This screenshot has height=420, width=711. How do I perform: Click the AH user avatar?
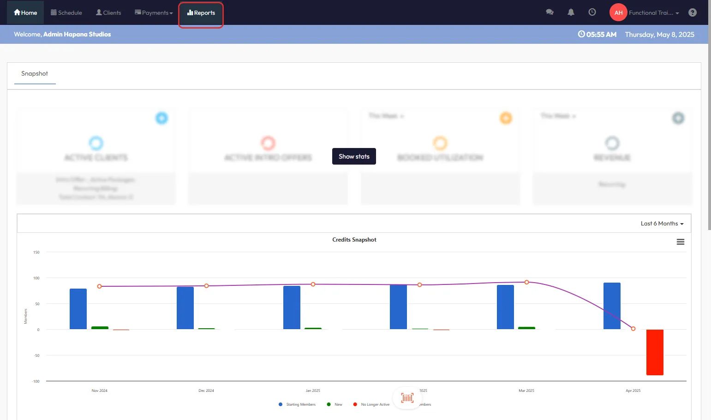pyautogui.click(x=618, y=12)
